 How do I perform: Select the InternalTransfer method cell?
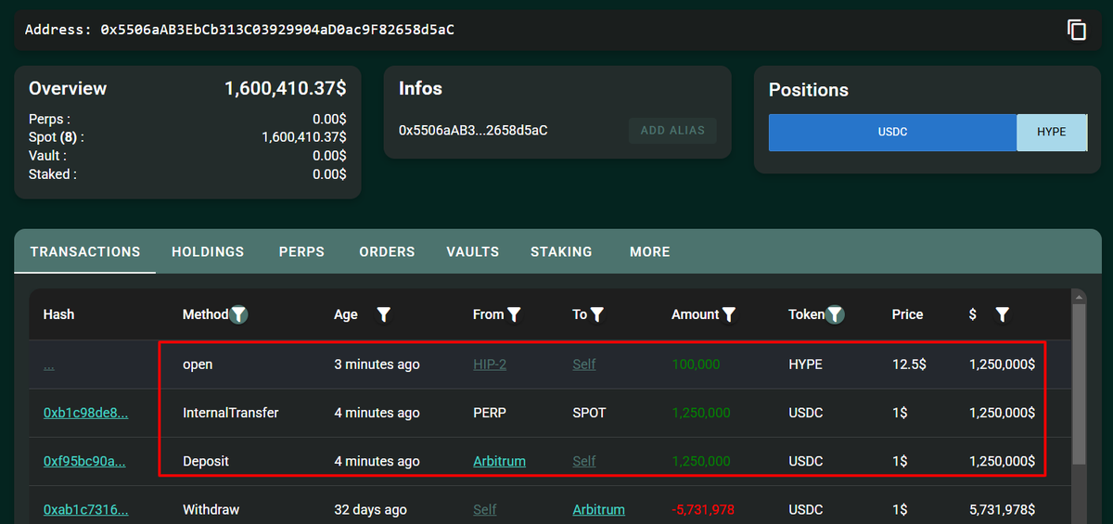(231, 413)
